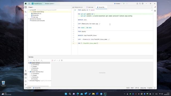
Task: Select CMakeLists.txt in the project tree
Action: point(36,14)
